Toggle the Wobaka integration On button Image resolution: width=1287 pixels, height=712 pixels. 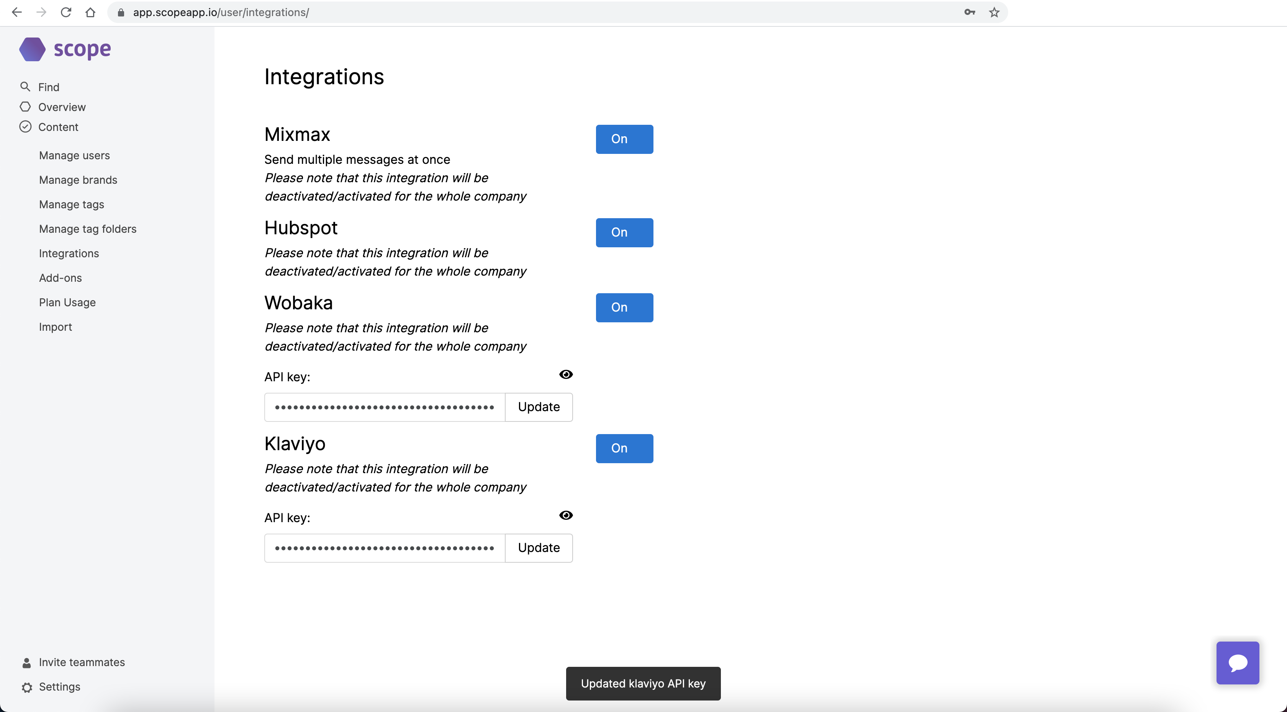tap(624, 307)
